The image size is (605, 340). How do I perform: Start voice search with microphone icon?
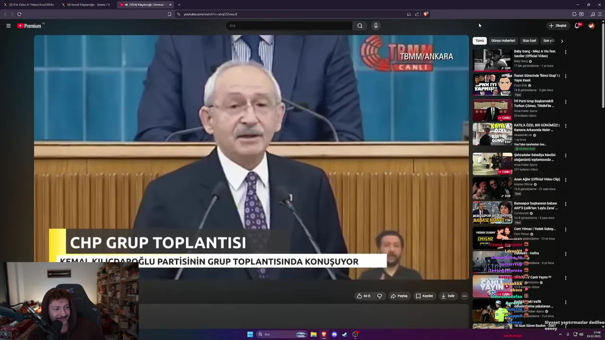point(376,25)
